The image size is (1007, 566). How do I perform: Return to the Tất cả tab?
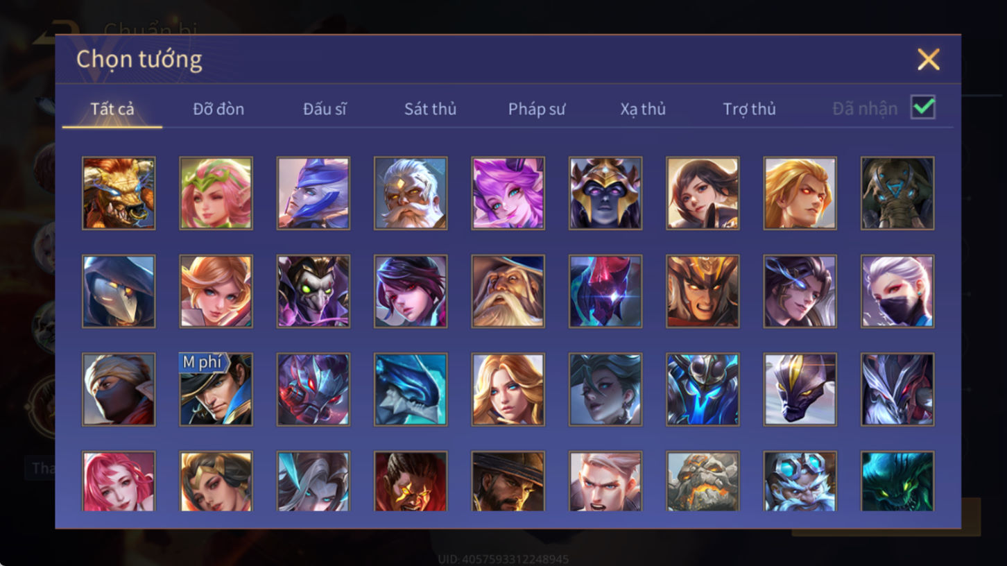(112, 109)
